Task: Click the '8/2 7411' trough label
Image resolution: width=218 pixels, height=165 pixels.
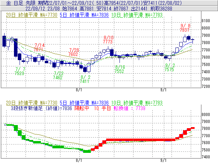Action: 85,79
